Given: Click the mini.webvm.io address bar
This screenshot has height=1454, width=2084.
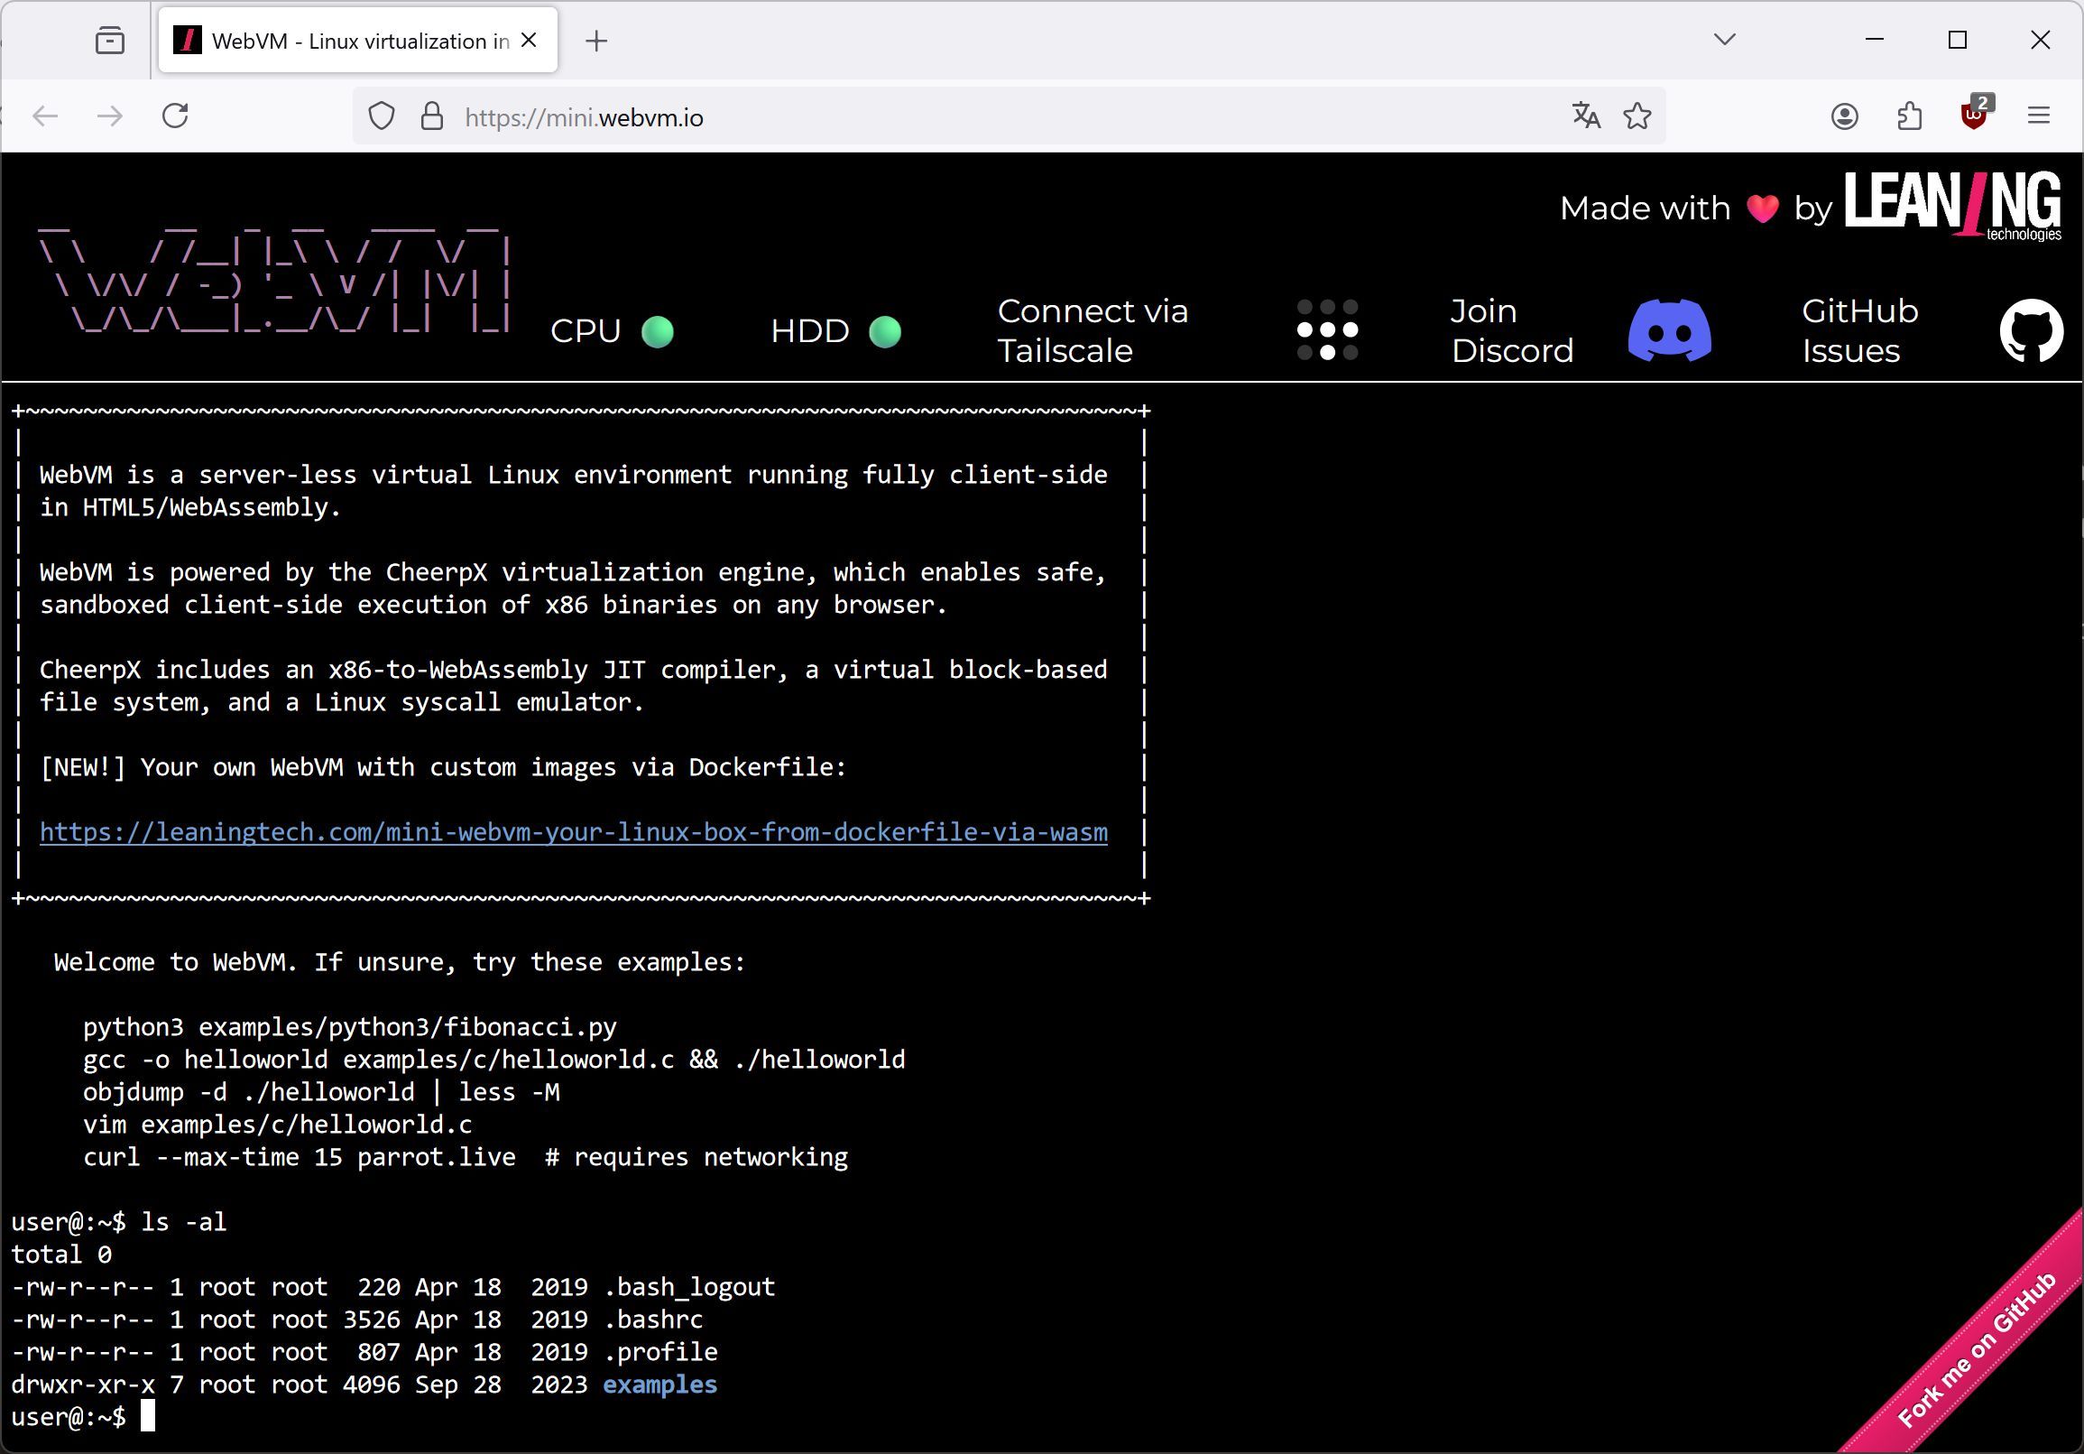Looking at the screenshot, I should (x=1008, y=117).
